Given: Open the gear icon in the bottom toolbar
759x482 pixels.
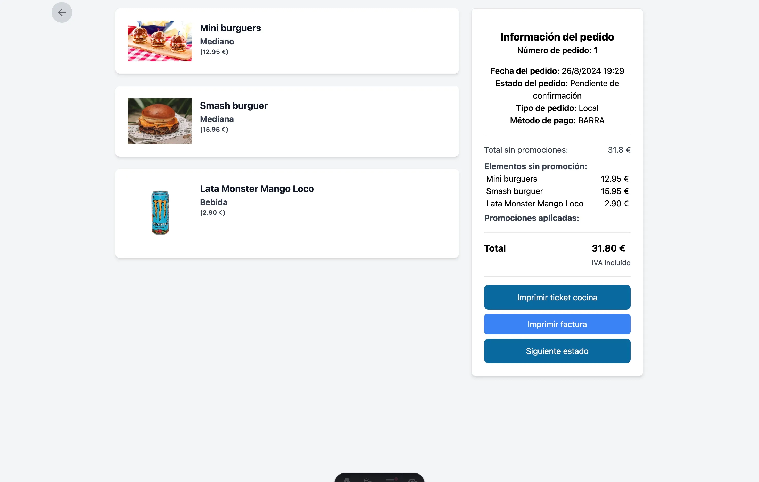Looking at the screenshot, I should (x=412, y=480).
